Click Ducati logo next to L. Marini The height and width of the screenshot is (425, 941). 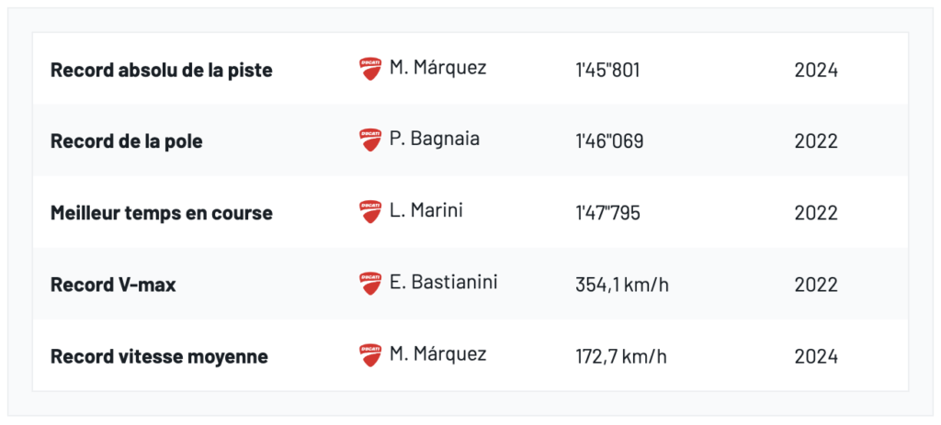370,212
